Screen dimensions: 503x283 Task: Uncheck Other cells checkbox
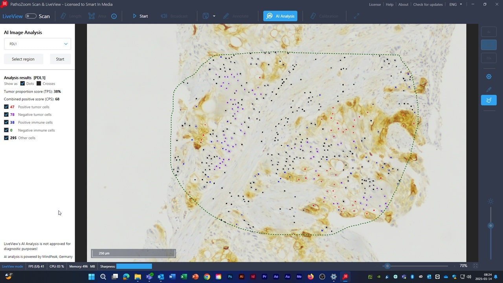(6, 138)
